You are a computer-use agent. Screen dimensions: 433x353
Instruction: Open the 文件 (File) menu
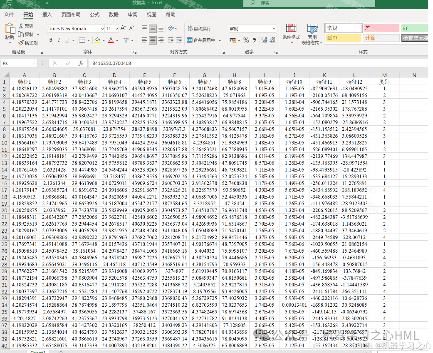pyautogui.click(x=9, y=15)
